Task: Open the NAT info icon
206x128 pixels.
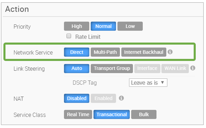Action: click(121, 98)
